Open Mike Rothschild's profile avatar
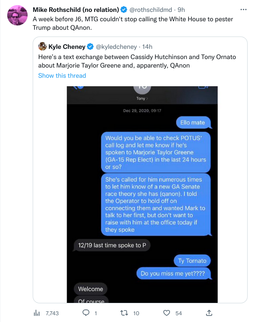 point(17,15)
